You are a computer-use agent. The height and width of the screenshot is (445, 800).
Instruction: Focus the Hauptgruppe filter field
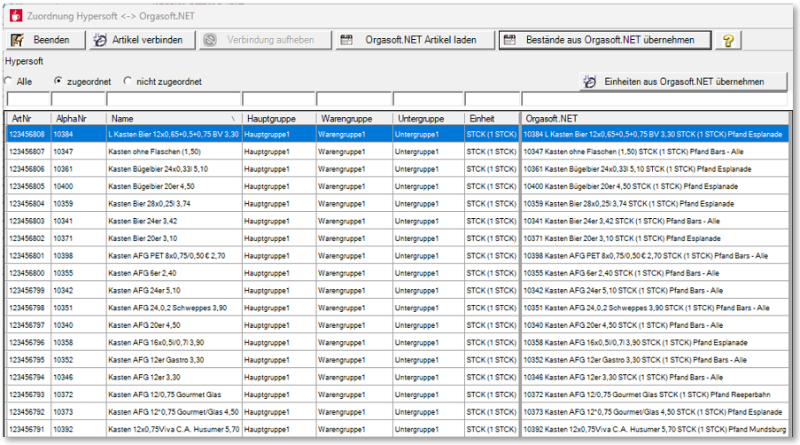point(278,99)
